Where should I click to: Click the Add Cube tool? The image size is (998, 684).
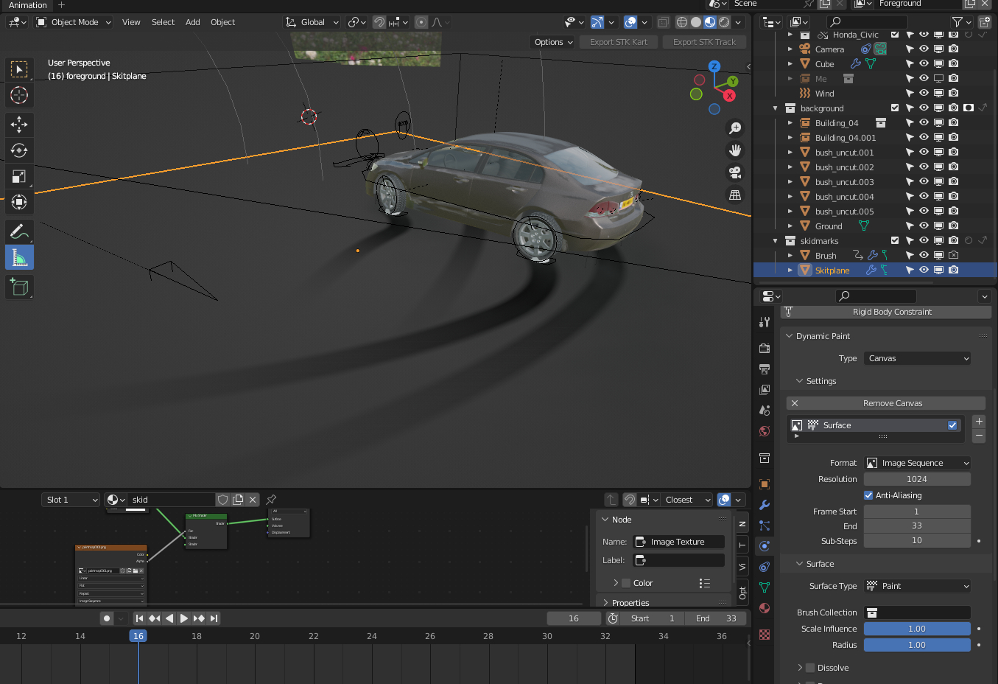coord(19,287)
